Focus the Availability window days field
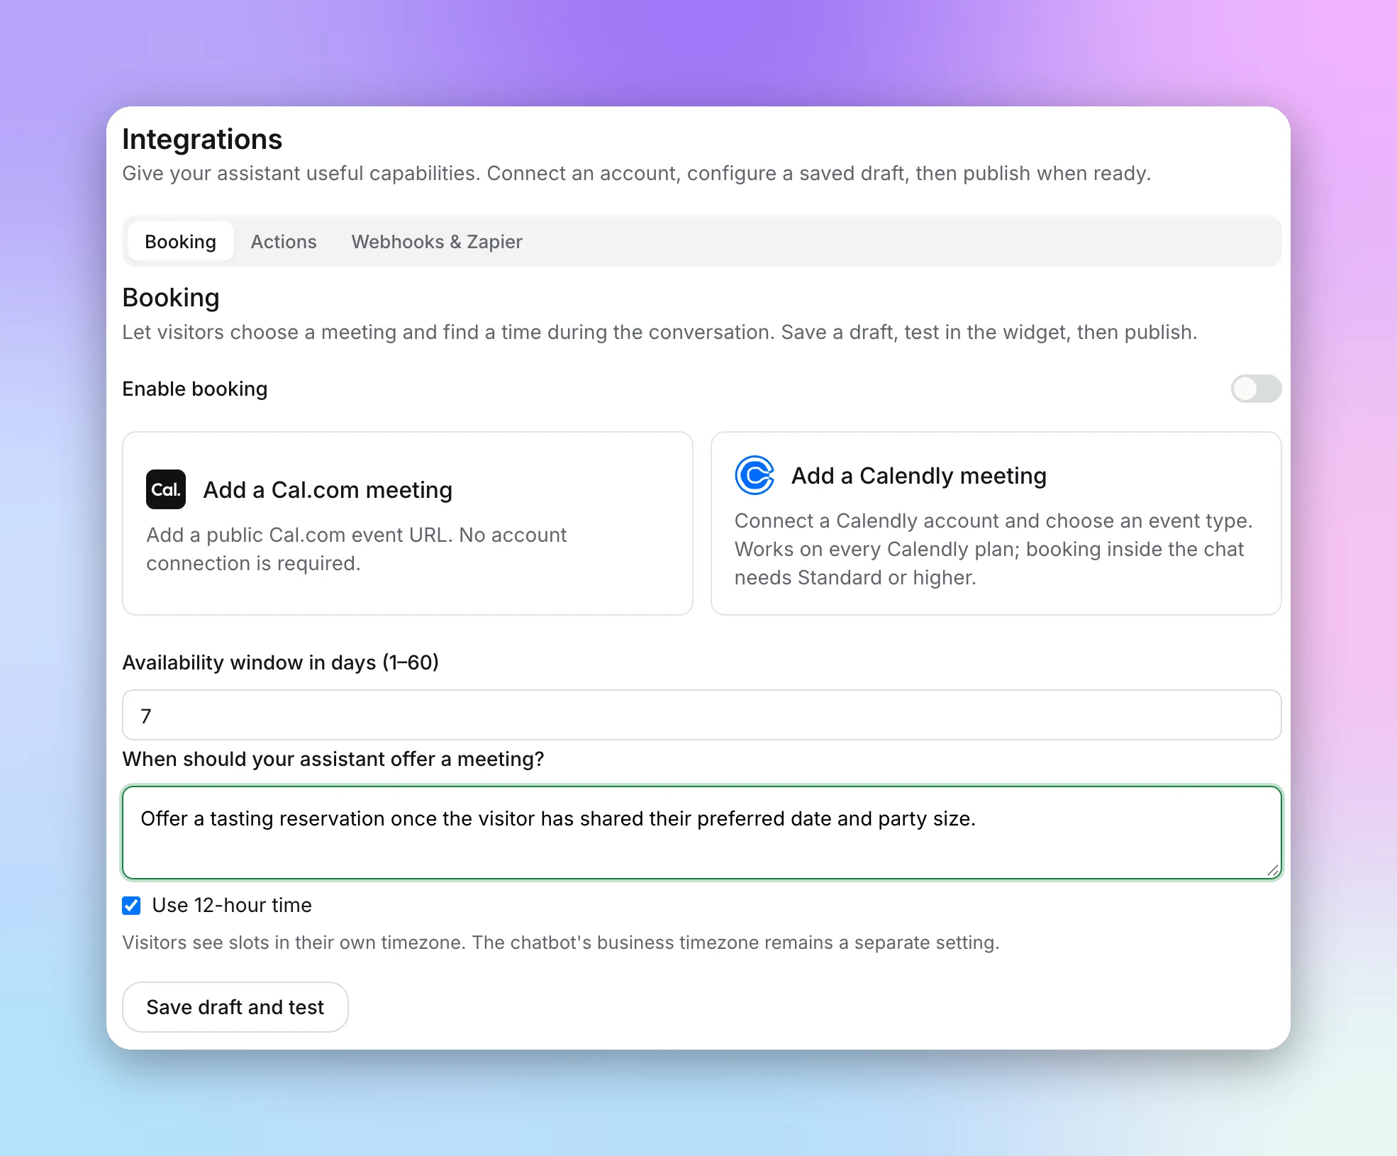This screenshot has height=1156, width=1397. click(702, 715)
